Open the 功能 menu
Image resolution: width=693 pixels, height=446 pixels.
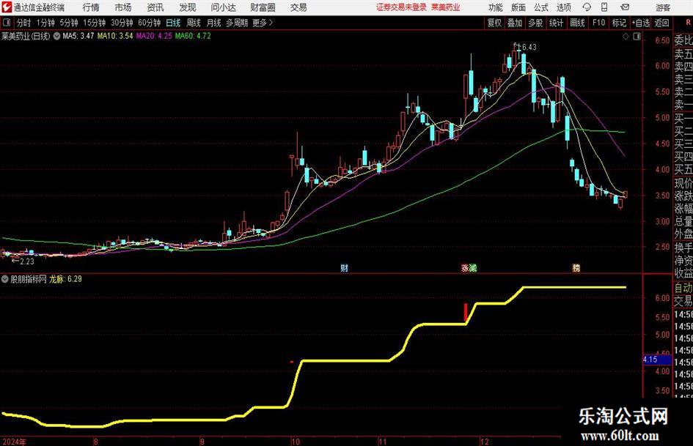(x=496, y=7)
